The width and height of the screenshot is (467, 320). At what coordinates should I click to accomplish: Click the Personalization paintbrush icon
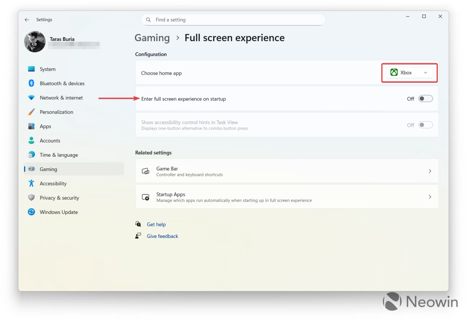[x=31, y=112]
